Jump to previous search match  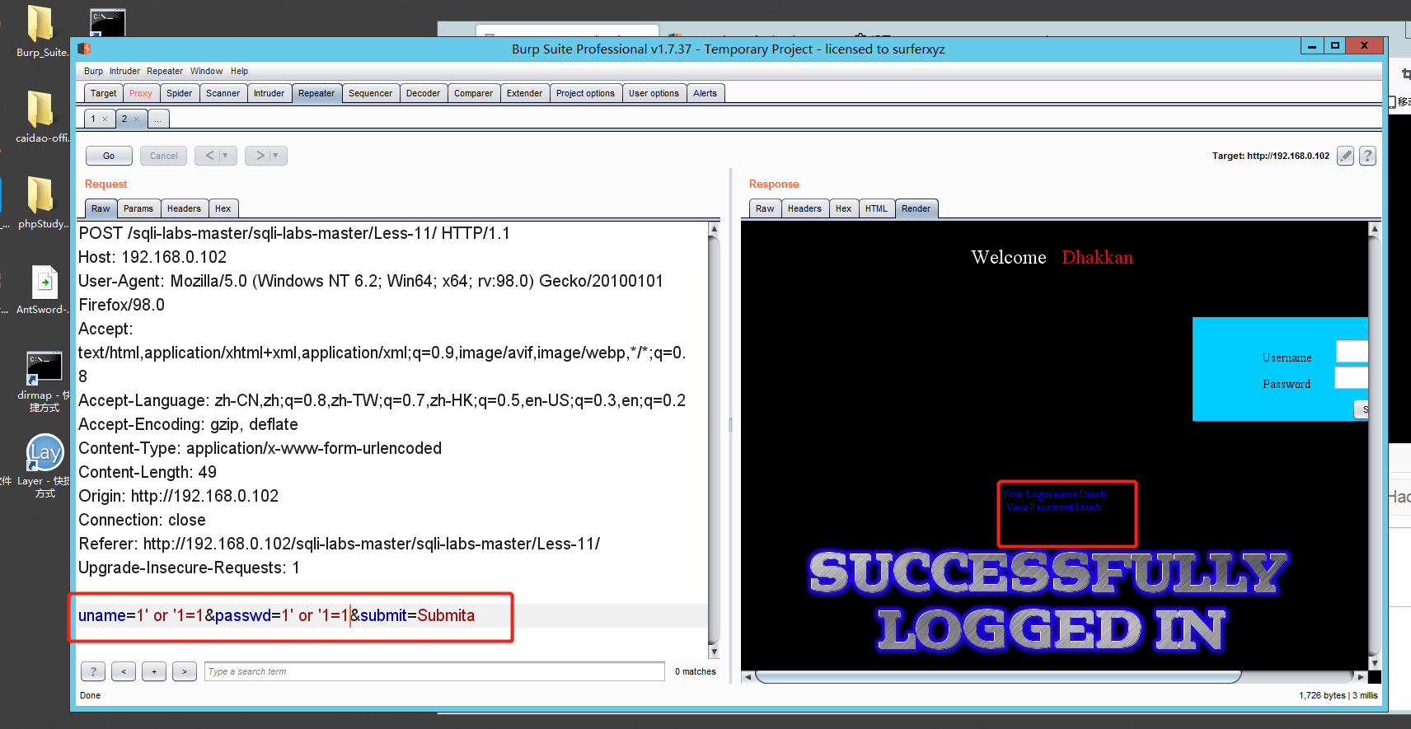coord(124,671)
